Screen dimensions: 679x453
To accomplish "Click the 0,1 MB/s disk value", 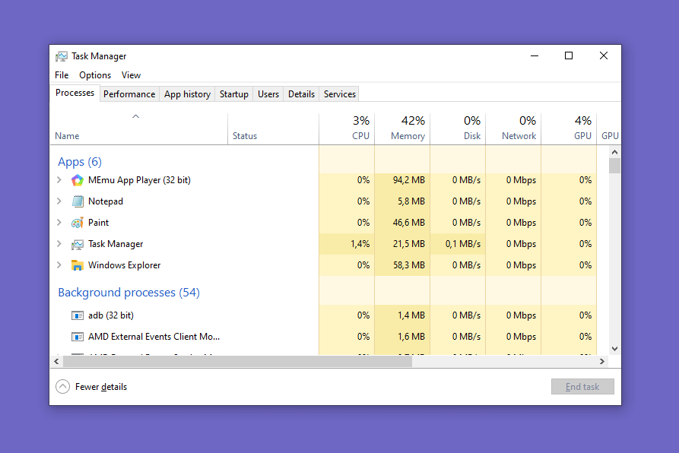I will click(463, 244).
